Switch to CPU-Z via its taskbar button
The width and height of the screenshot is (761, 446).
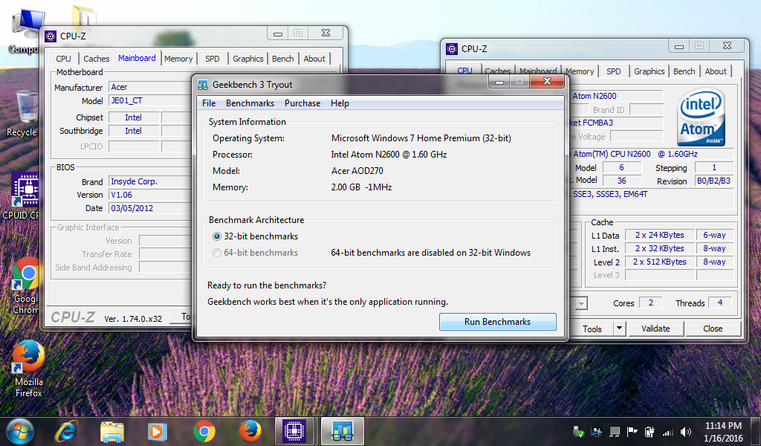[x=294, y=431]
